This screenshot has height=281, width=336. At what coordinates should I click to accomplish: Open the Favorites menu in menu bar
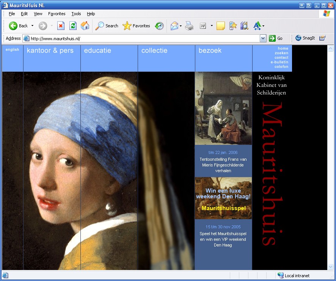pyautogui.click(x=57, y=14)
